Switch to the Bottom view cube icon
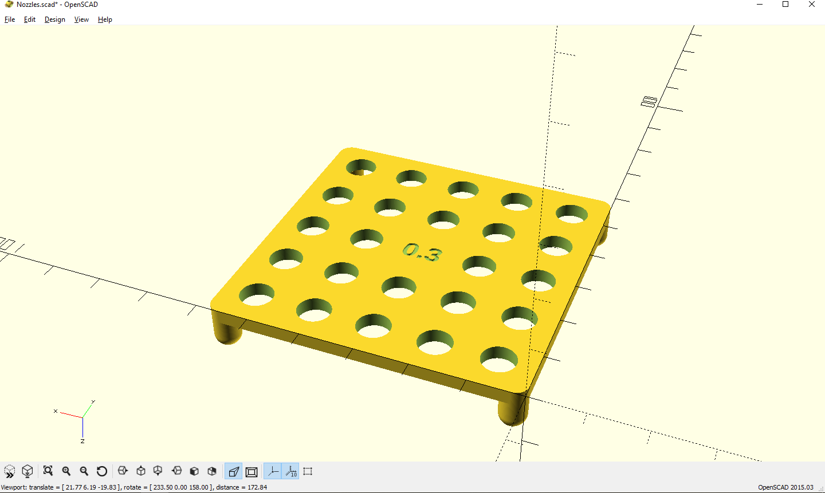 click(x=158, y=471)
